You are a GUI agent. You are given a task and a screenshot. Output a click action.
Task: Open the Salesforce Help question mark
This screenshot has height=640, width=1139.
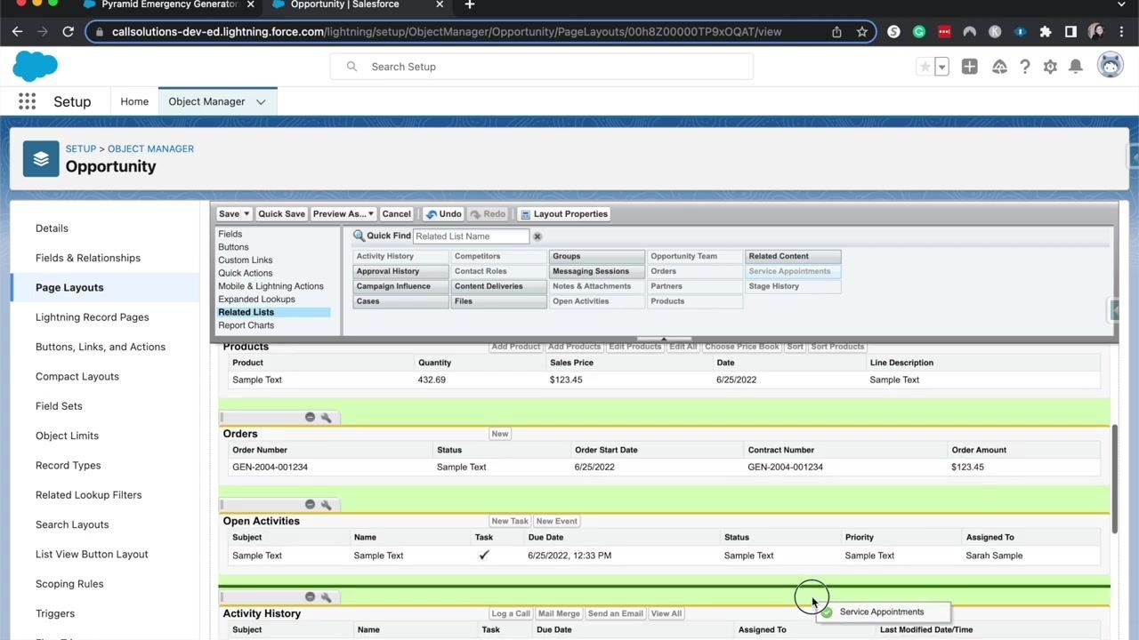1025,67
